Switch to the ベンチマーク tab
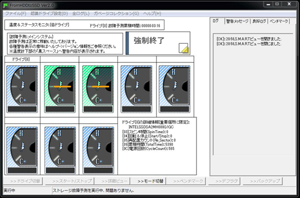Screen dimensions: 300x198 pyautogui.click(x=278, y=21)
